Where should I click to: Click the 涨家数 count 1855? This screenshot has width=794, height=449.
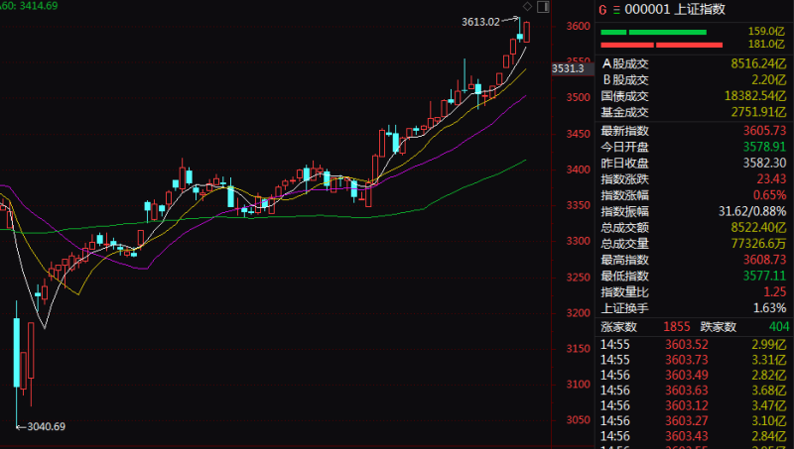[677, 327]
